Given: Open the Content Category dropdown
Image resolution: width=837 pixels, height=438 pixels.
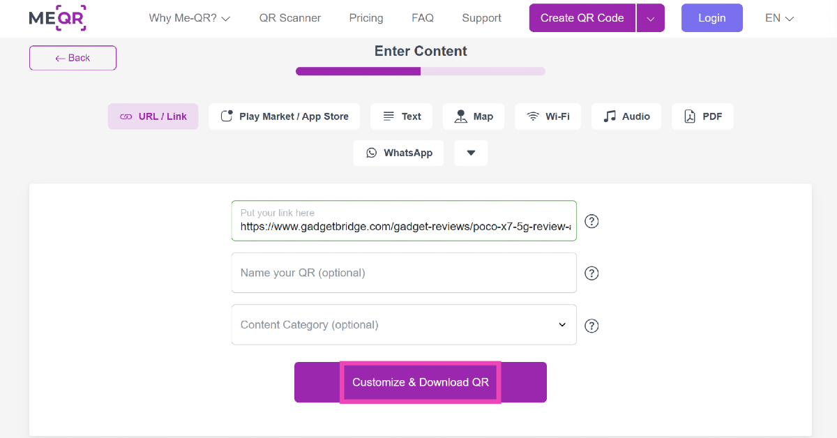Looking at the screenshot, I should click(403, 324).
